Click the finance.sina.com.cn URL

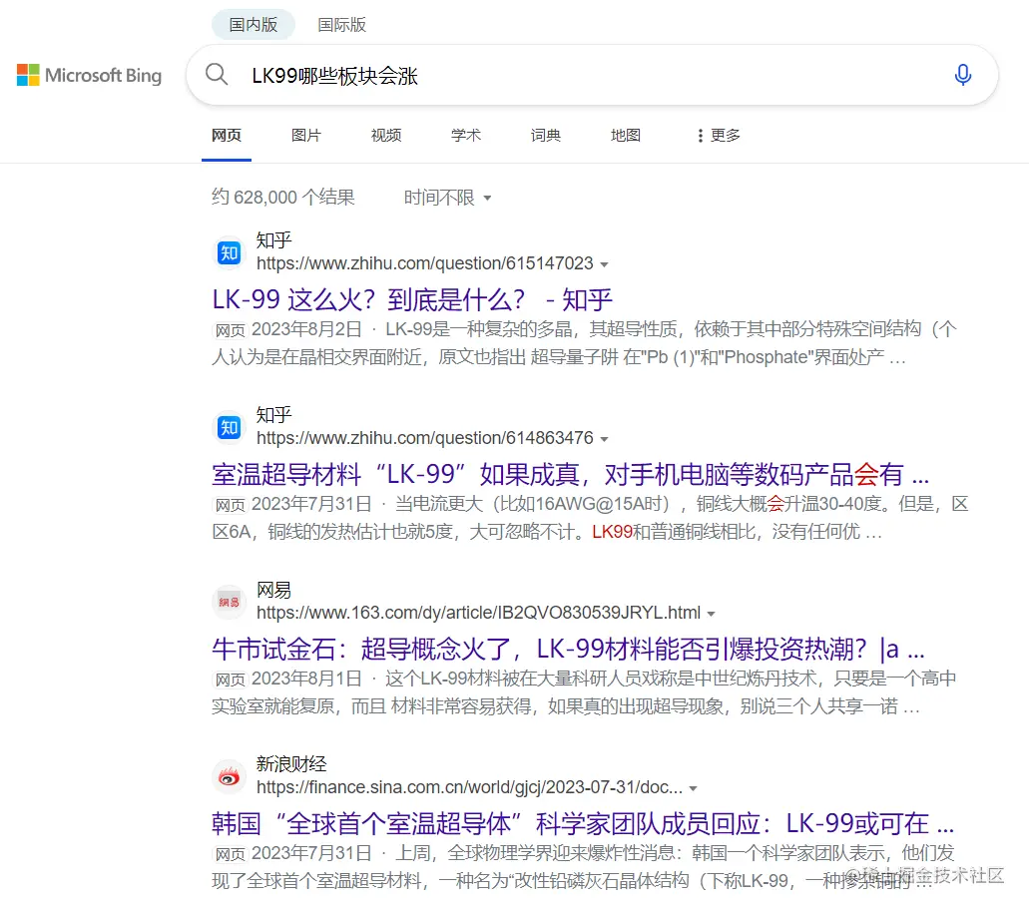pos(469,787)
